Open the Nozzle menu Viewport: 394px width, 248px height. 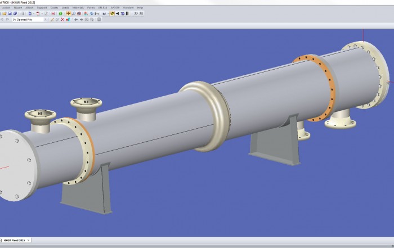point(18,8)
